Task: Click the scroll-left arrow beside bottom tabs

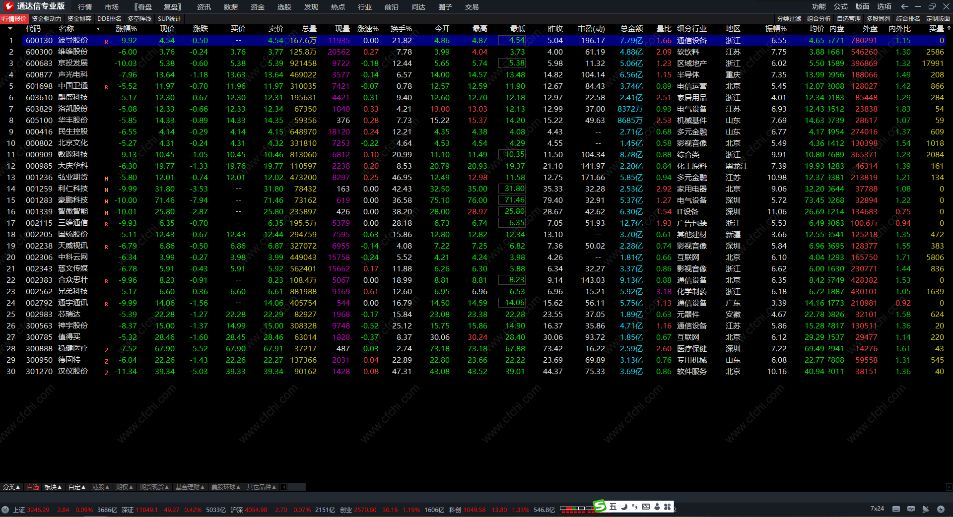Action: coord(284,487)
